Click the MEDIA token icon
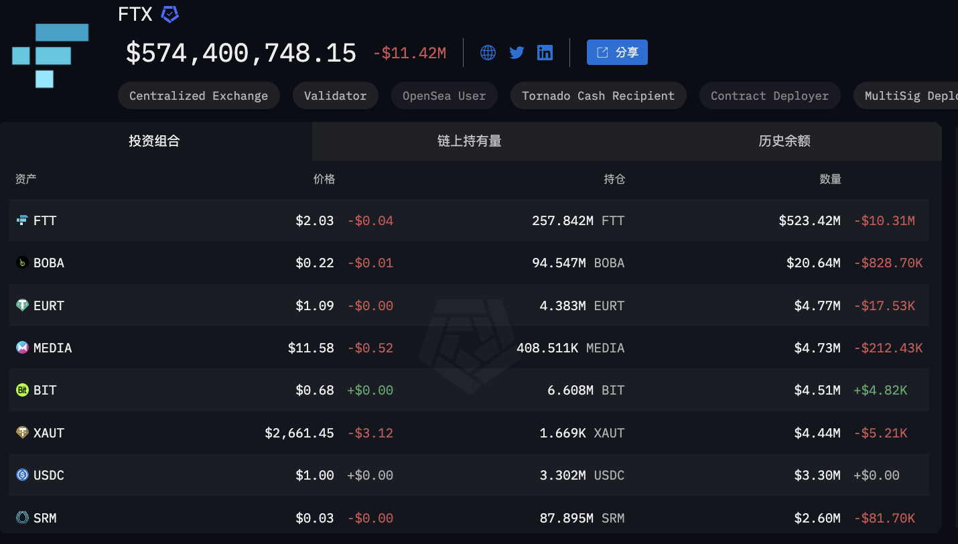The width and height of the screenshot is (958, 544). click(x=21, y=347)
